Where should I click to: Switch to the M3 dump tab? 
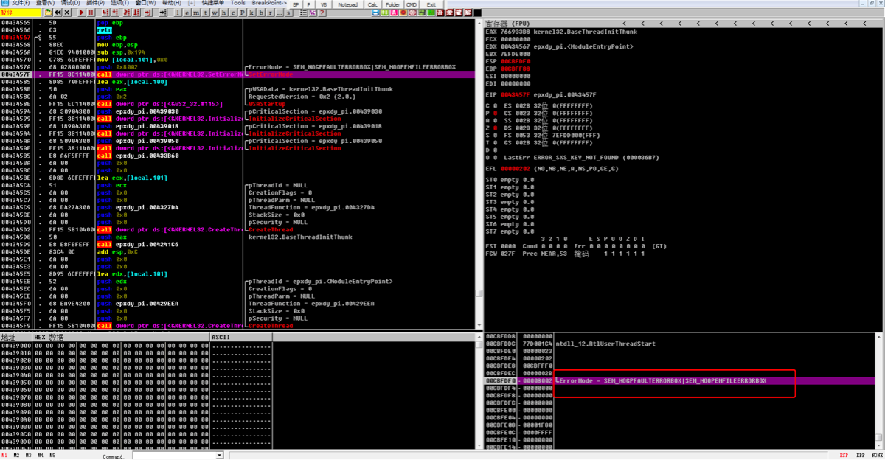click(x=28, y=456)
